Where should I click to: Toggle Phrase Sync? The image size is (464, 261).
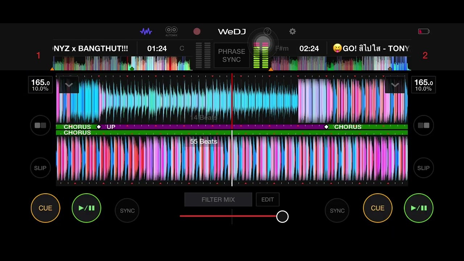point(232,55)
